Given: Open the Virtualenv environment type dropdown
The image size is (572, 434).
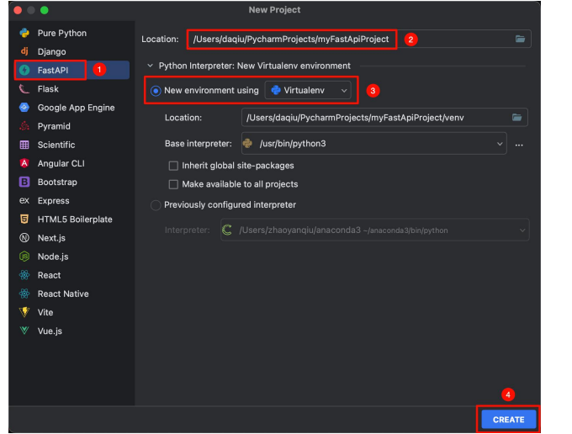Looking at the screenshot, I should click(308, 91).
